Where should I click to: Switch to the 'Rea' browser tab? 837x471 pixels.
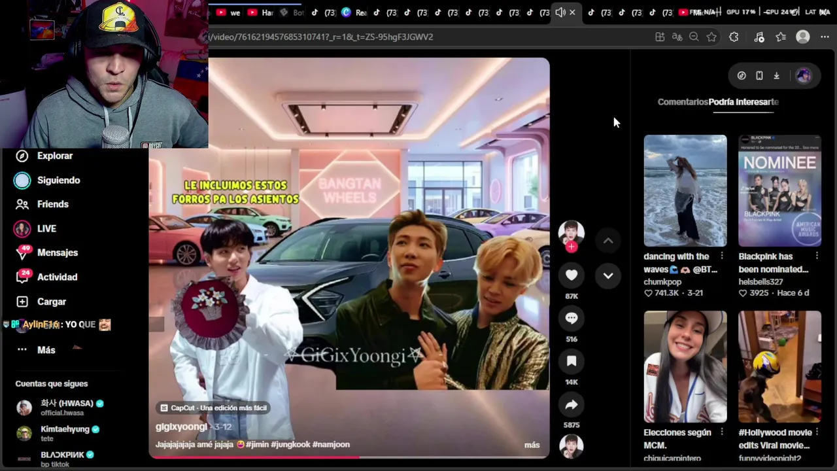coord(354,12)
